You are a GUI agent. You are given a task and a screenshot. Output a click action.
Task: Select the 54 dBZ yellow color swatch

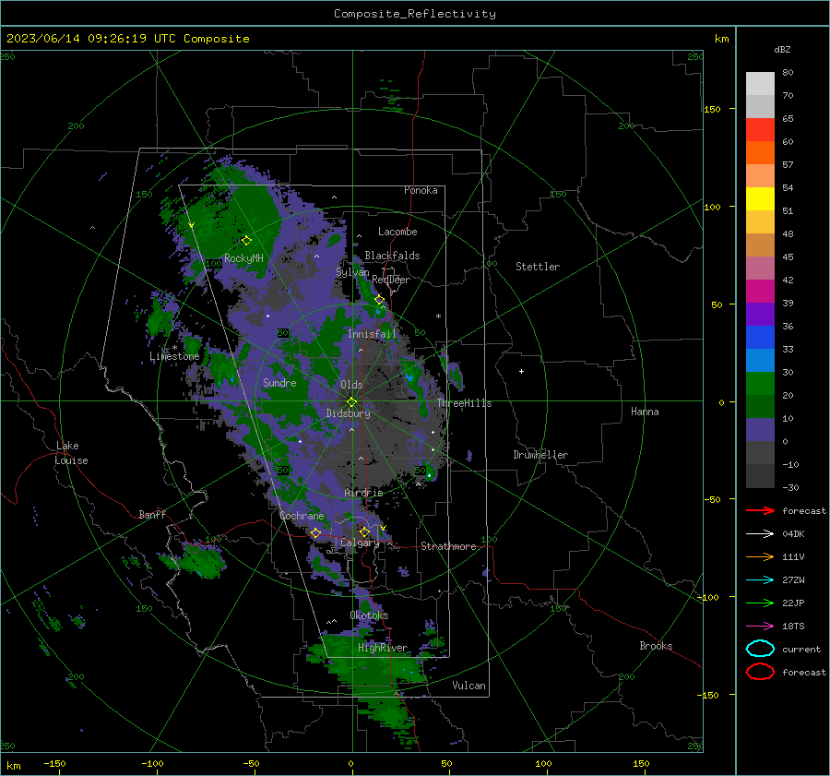tap(760, 198)
